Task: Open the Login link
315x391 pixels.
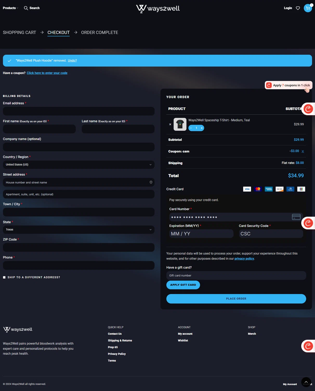Action: pos(288,8)
